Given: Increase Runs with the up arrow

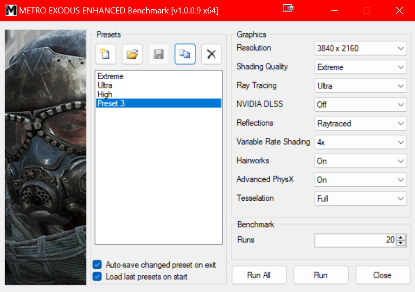Looking at the screenshot, I should point(401,237).
